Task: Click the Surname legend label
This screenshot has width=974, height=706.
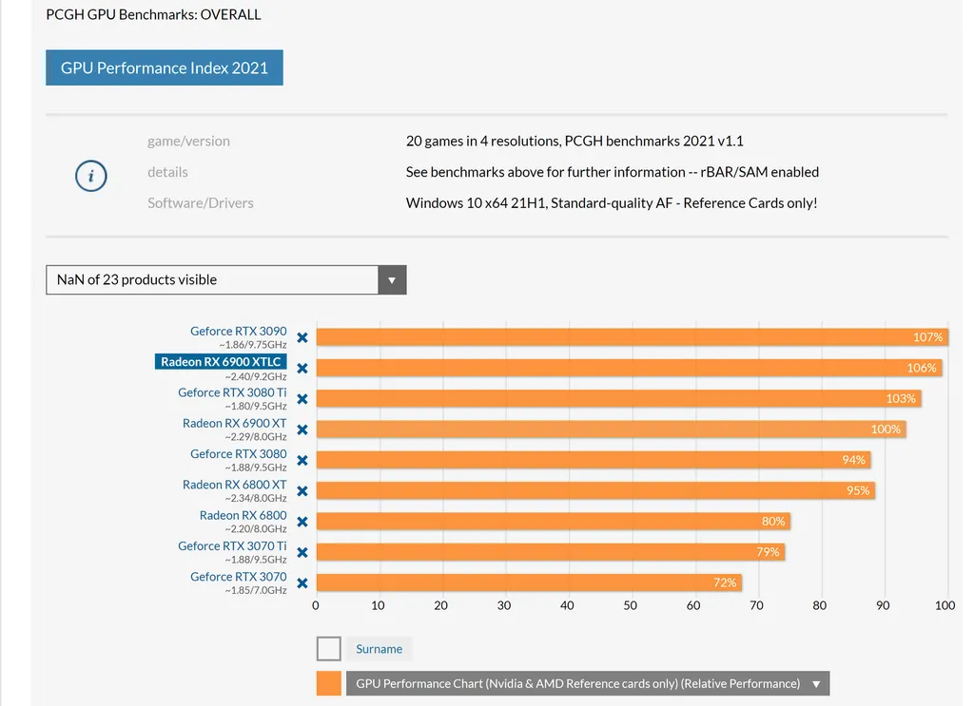Action: click(x=379, y=649)
